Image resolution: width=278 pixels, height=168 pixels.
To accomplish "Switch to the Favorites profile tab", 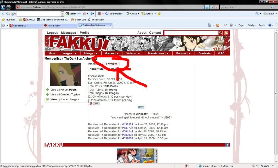I will [112, 64].
